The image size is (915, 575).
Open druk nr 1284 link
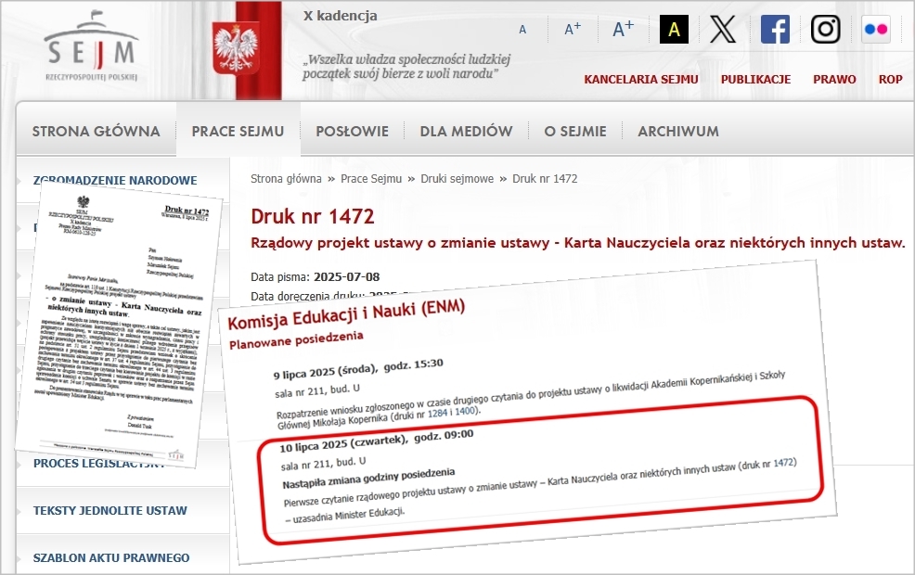coord(438,414)
